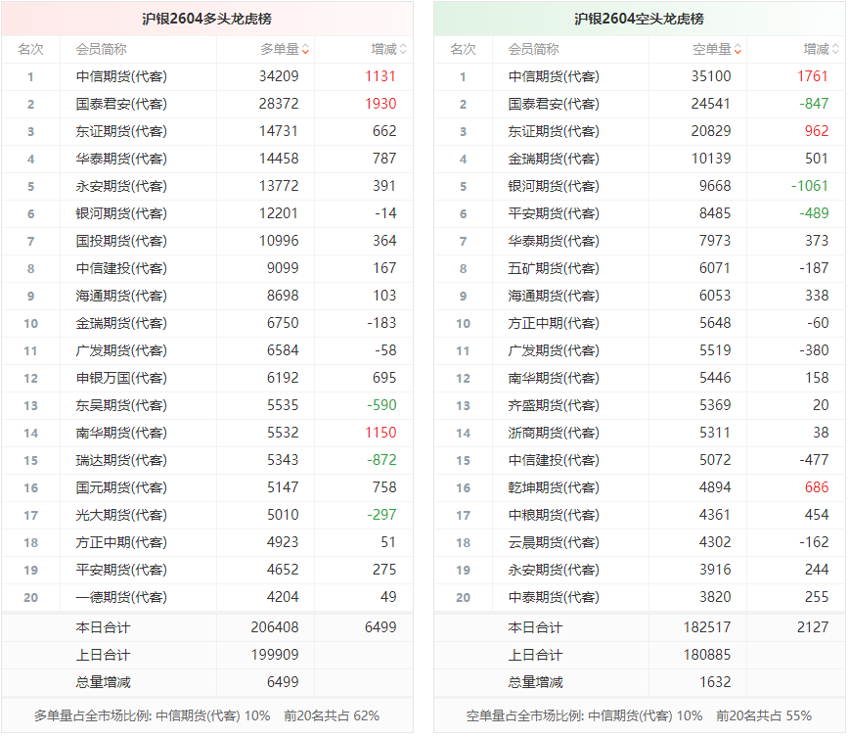Viewport: 849px width, 737px height.
Task: Select short total change 1632
Action: 715,682
